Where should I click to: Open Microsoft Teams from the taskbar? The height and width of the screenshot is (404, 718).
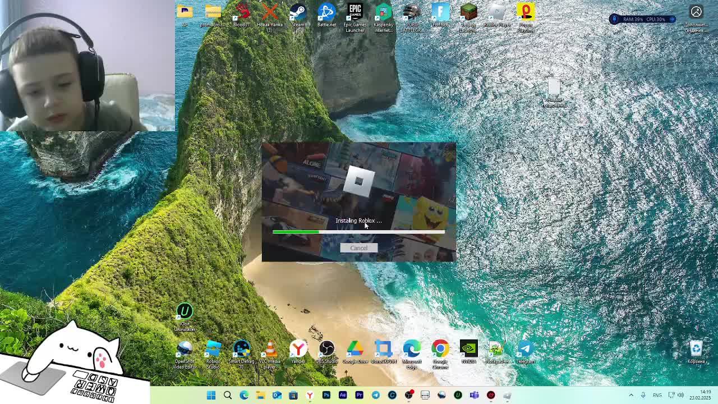(x=474, y=396)
